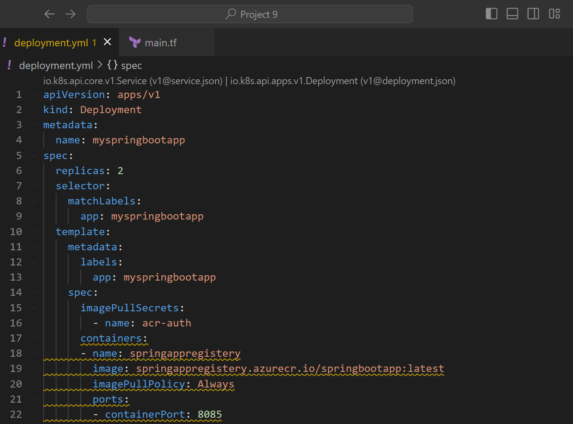Collapse the fold at line 1
The height and width of the screenshot is (424, 573).
34,94
